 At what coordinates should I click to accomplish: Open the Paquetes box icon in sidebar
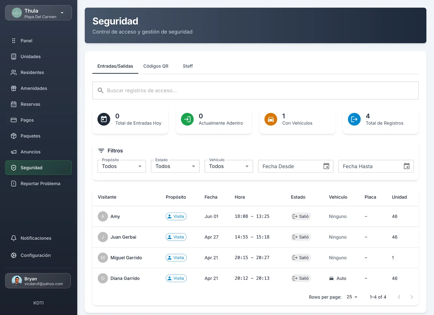[x=14, y=136]
